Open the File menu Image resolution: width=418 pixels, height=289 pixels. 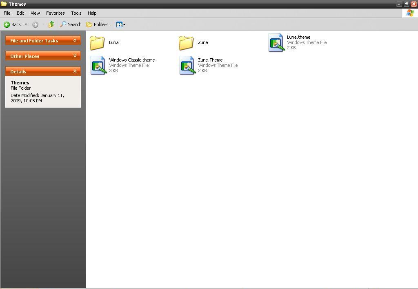click(7, 13)
